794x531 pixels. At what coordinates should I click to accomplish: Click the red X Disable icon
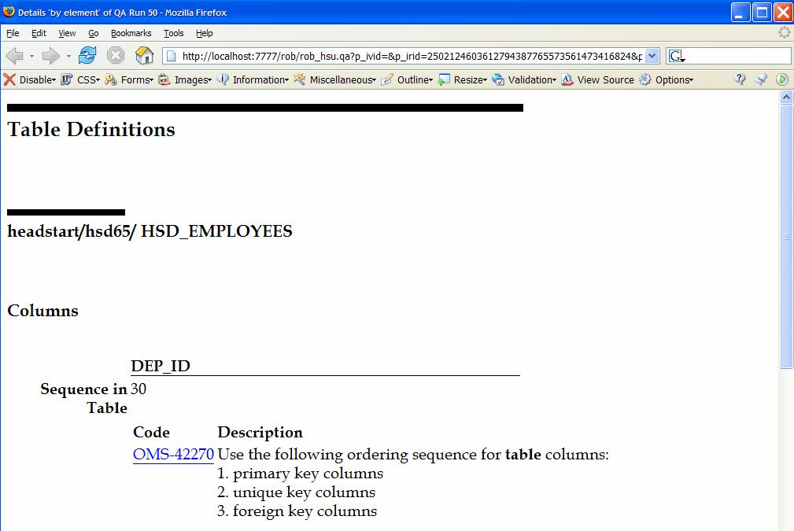point(9,79)
